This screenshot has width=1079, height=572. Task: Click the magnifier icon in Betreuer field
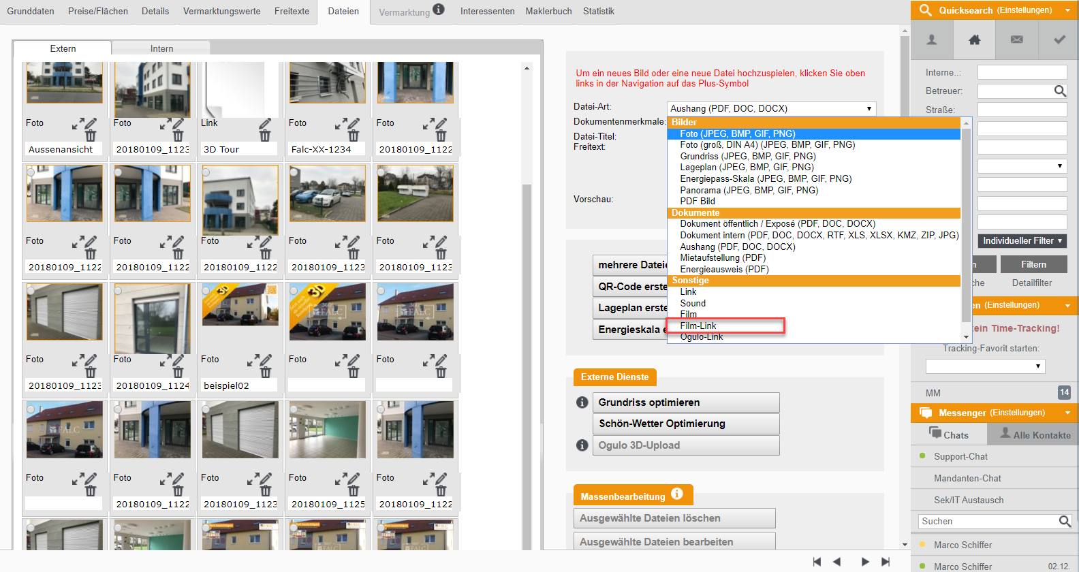(x=1060, y=91)
